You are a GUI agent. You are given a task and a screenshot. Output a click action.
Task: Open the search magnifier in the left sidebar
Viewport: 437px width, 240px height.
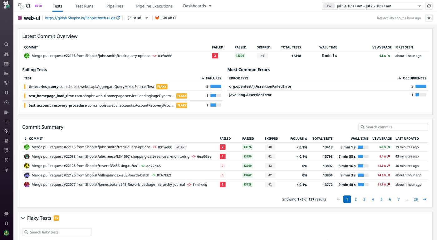[6, 45]
